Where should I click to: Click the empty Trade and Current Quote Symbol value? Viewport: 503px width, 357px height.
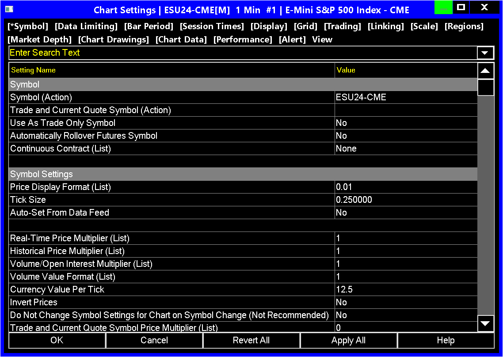(x=406, y=110)
